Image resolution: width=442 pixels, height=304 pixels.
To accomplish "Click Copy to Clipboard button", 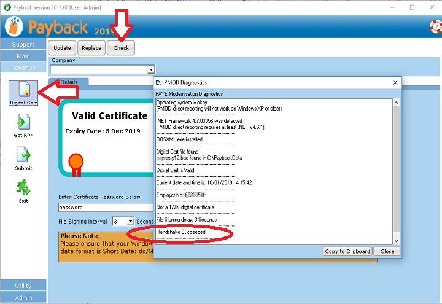I will point(347,251).
